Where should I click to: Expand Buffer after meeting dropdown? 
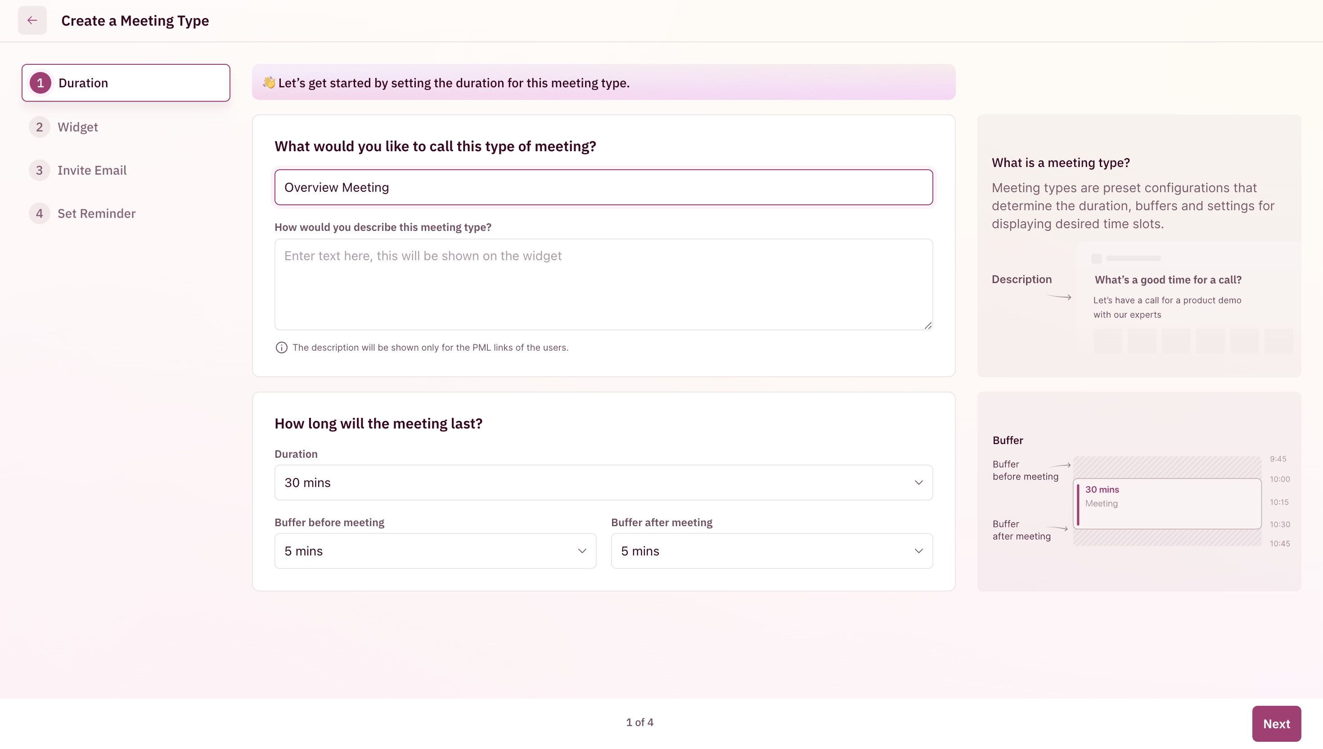(771, 551)
